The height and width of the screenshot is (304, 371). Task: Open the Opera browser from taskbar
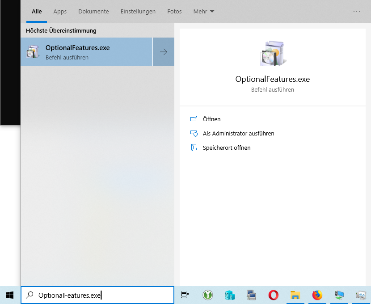pyautogui.click(x=274, y=295)
